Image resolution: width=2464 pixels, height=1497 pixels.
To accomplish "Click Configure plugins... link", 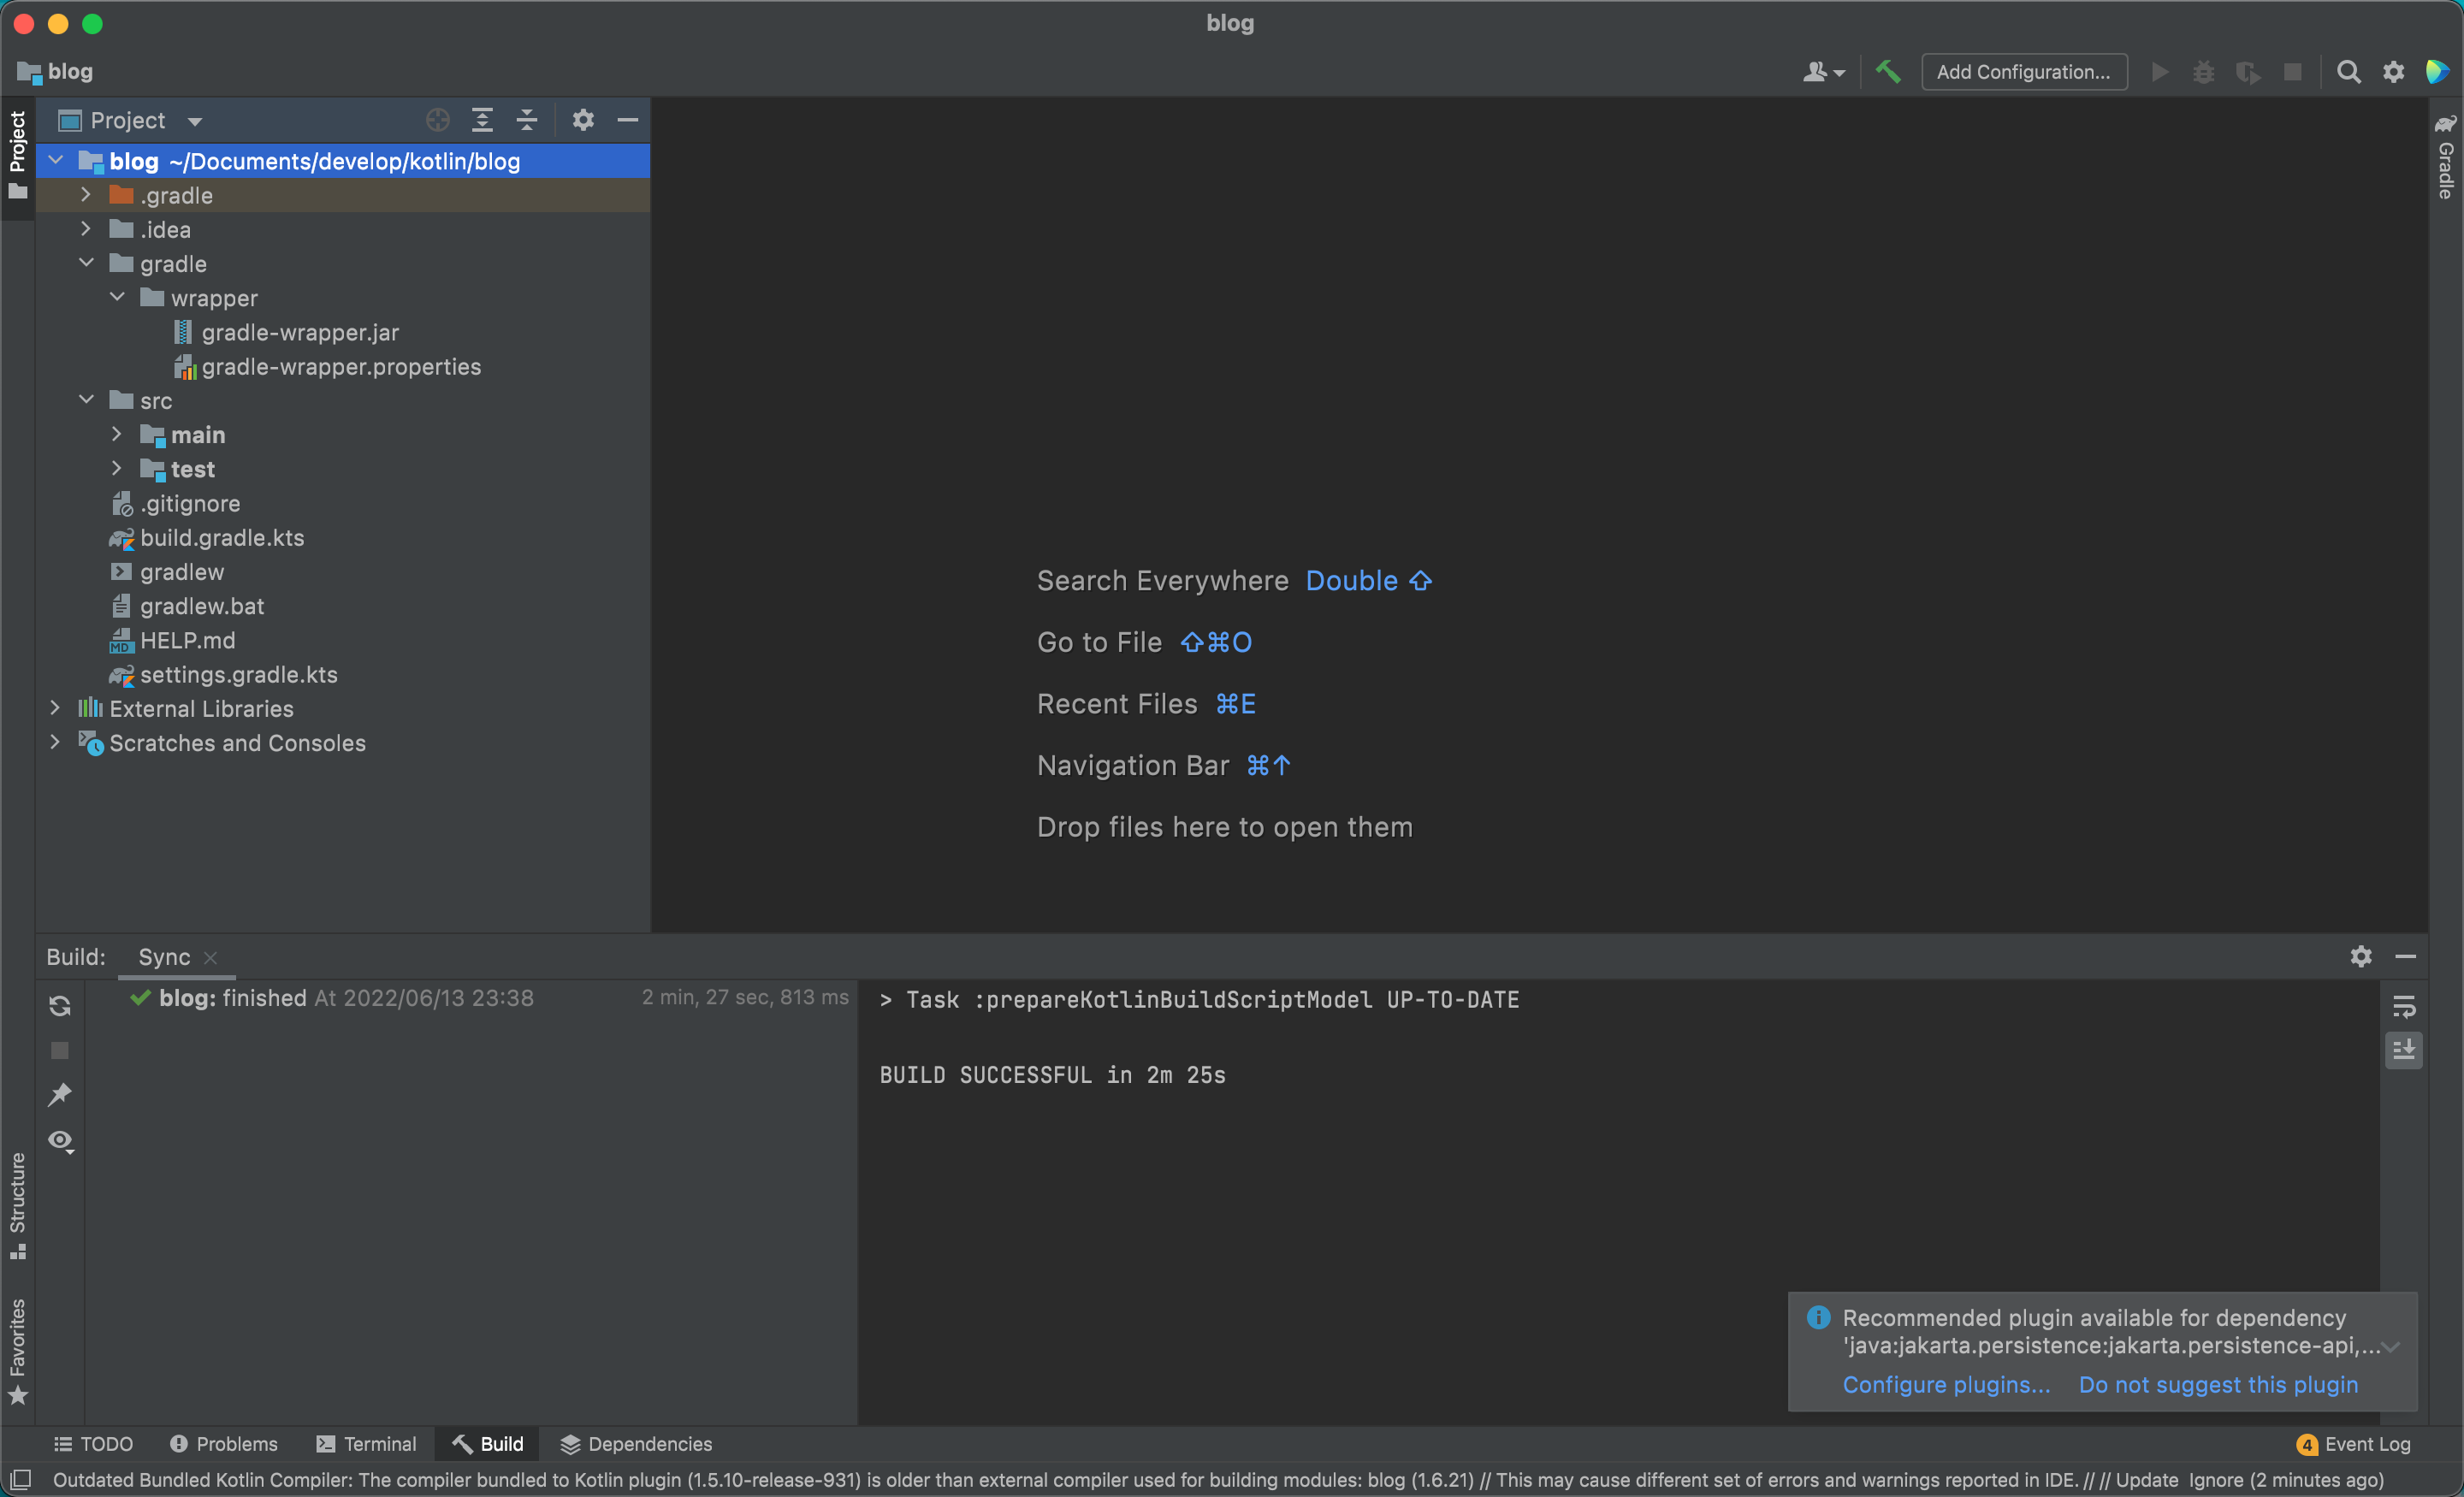I will tap(1946, 1384).
